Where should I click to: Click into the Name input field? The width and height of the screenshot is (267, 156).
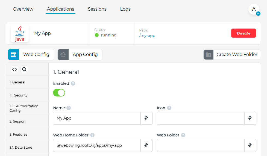(97, 118)
